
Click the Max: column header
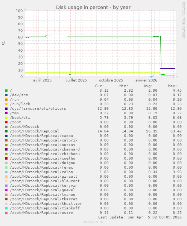click(x=172, y=86)
